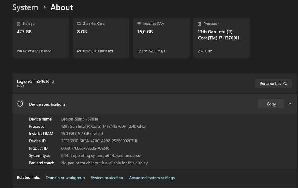Click the Installed RAM memory icon
The width and height of the screenshot is (298, 188).
[x=139, y=23]
